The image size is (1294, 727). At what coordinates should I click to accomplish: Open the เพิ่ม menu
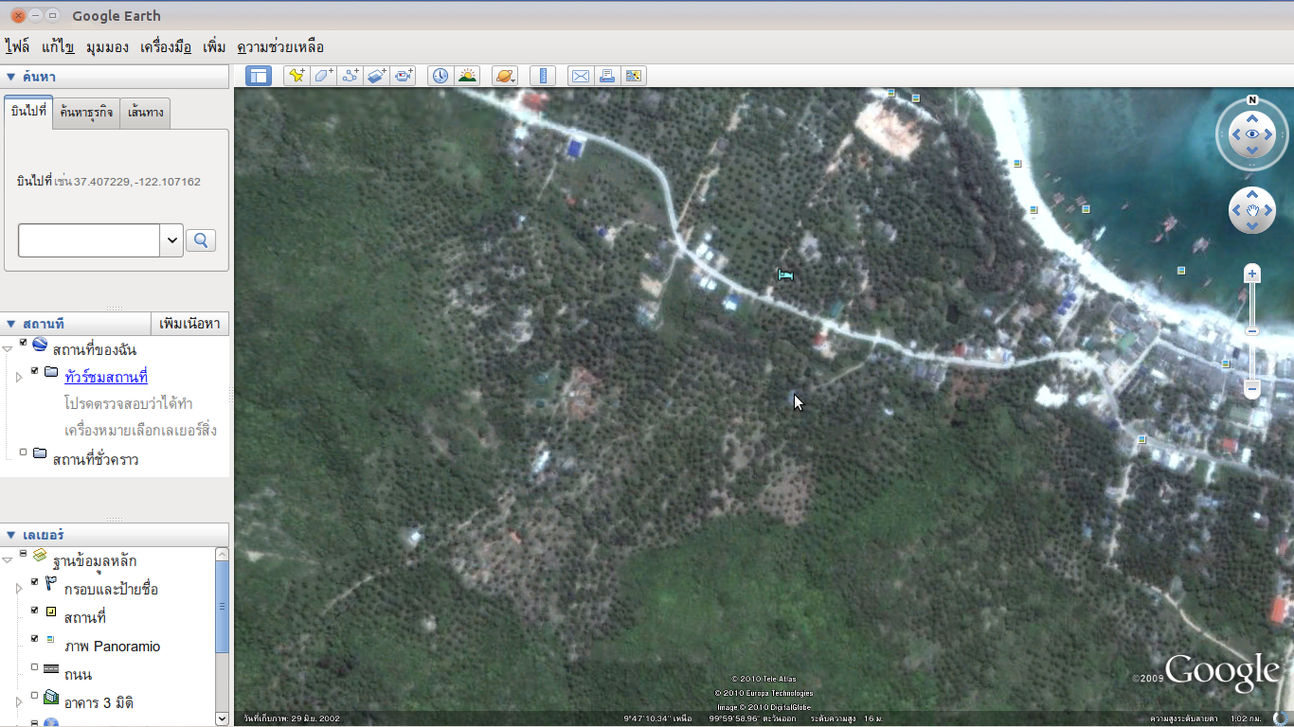click(x=214, y=46)
